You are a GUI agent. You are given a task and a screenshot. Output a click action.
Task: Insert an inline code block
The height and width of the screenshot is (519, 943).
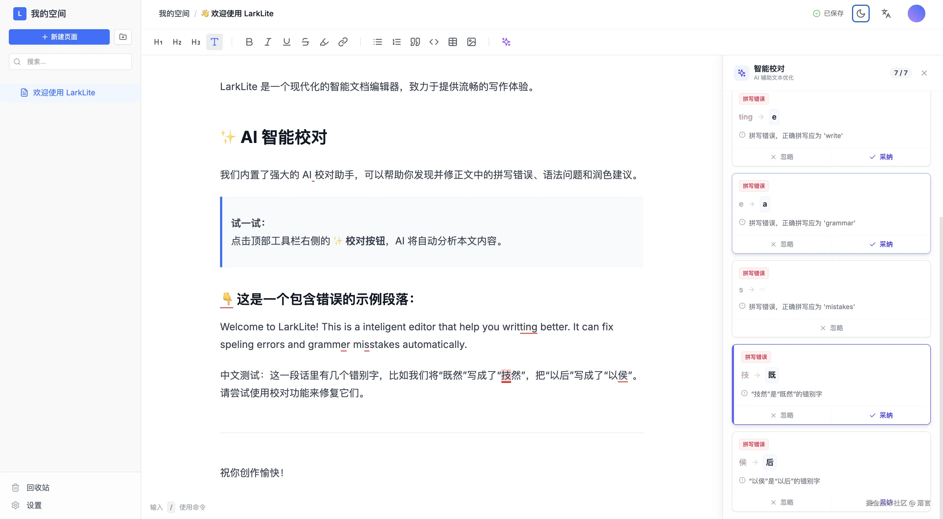434,42
